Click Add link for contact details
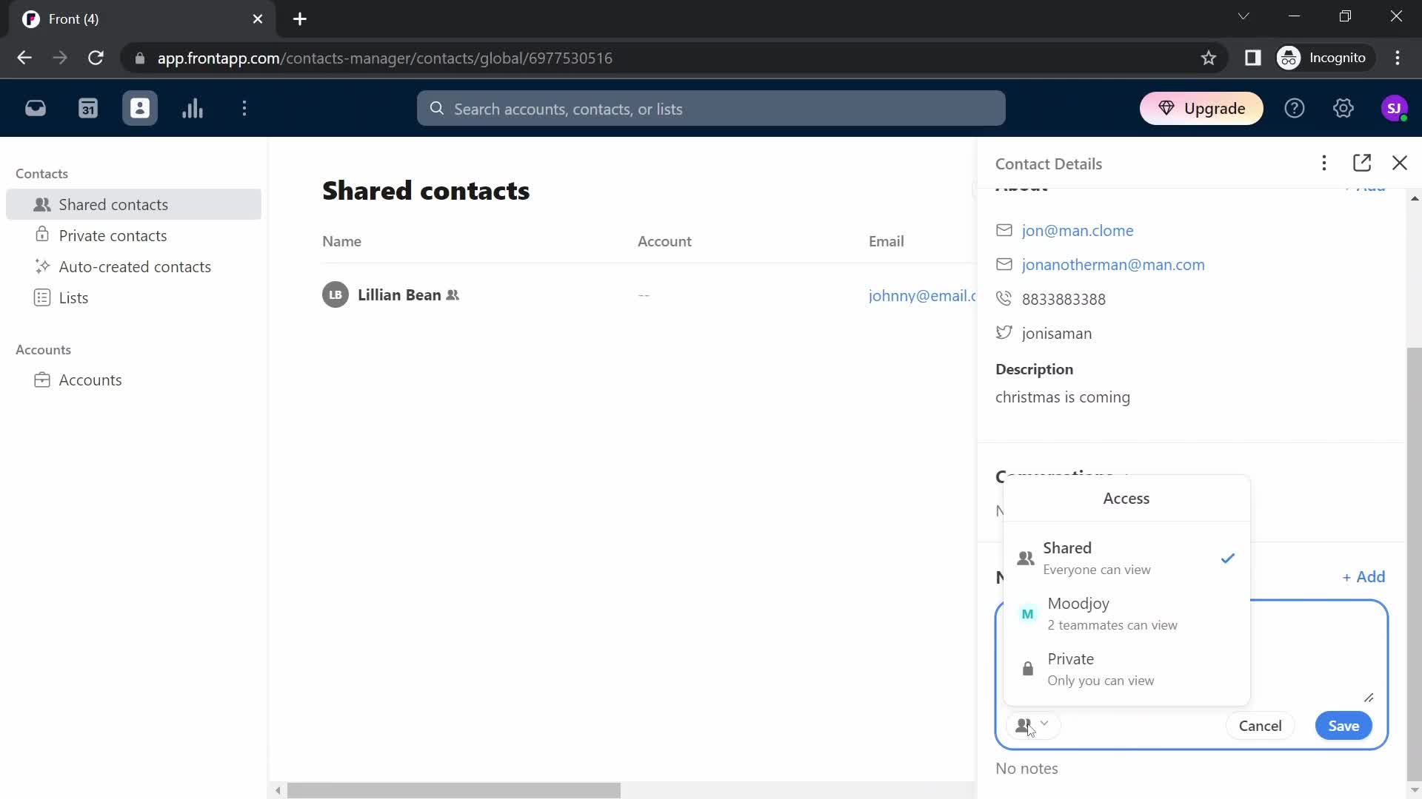Screen dimensions: 1422x799 point(1367,186)
